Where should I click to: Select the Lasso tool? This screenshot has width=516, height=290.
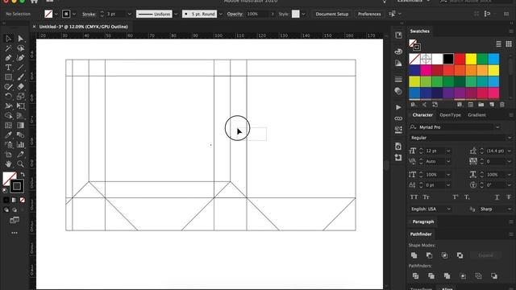[x=21, y=48]
